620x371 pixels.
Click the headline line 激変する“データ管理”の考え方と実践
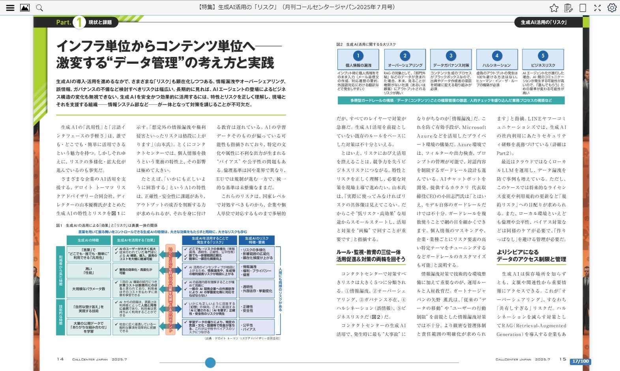click(165, 62)
